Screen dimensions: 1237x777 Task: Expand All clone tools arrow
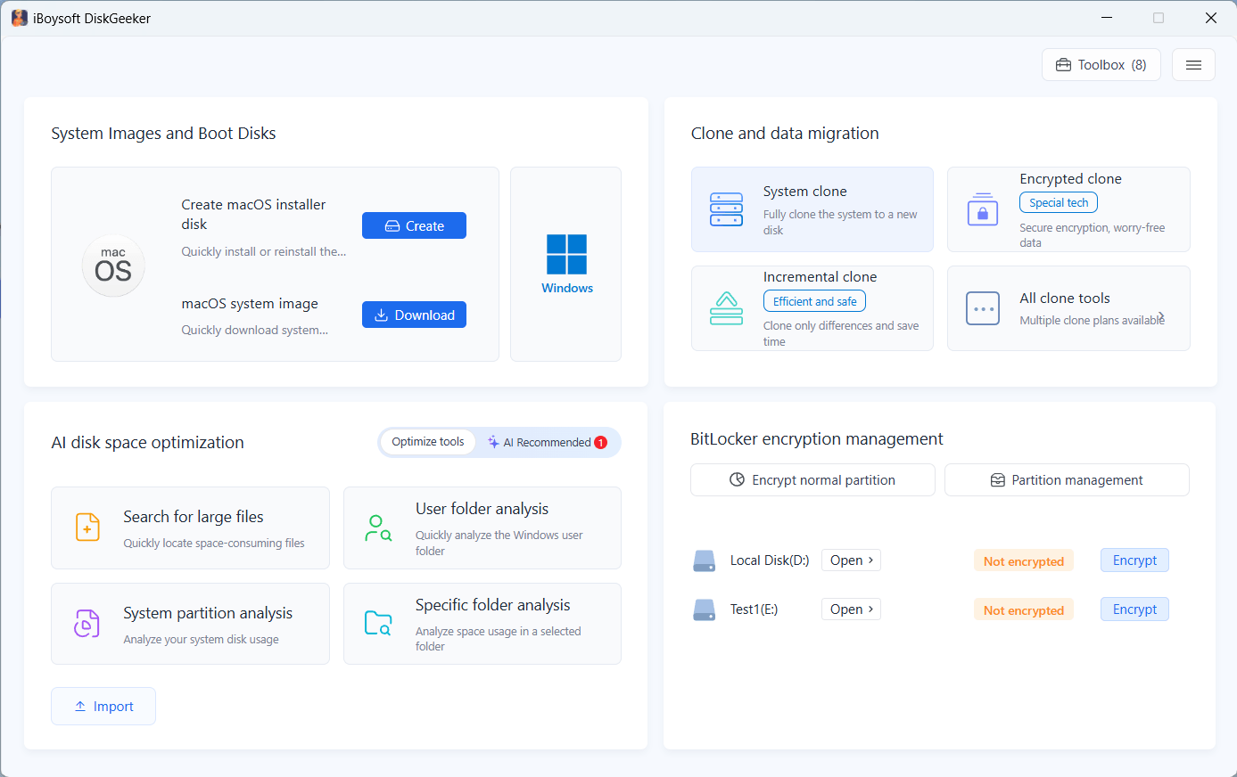(1161, 316)
